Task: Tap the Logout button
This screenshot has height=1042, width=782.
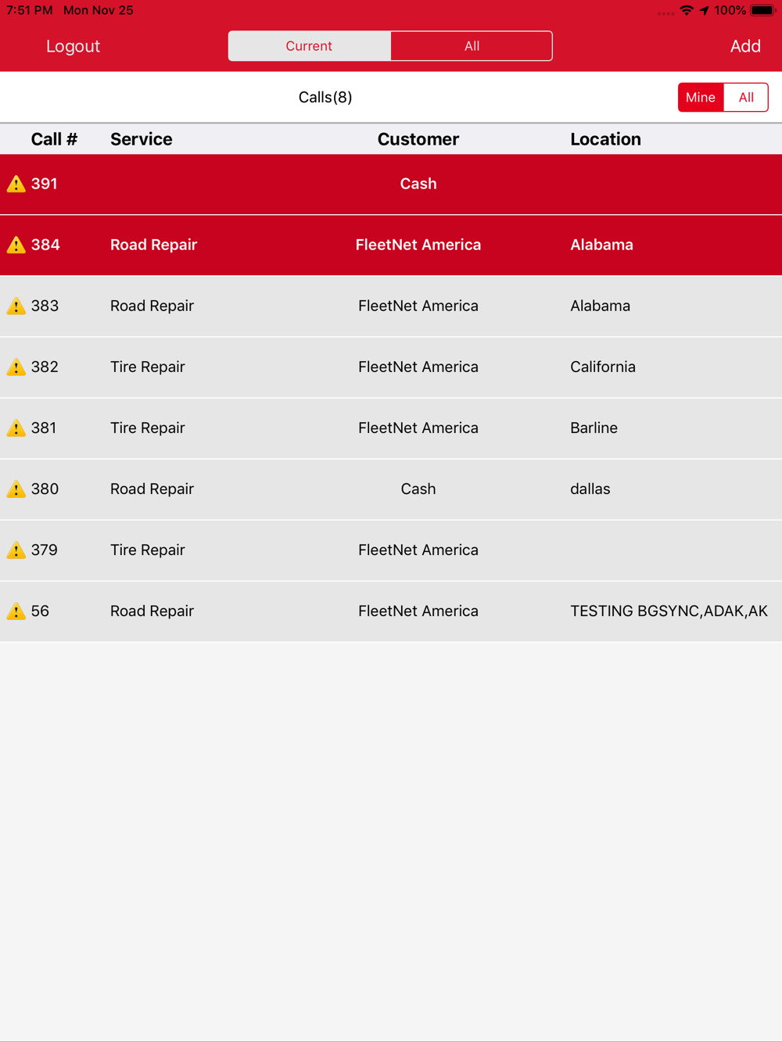Action: click(x=73, y=46)
